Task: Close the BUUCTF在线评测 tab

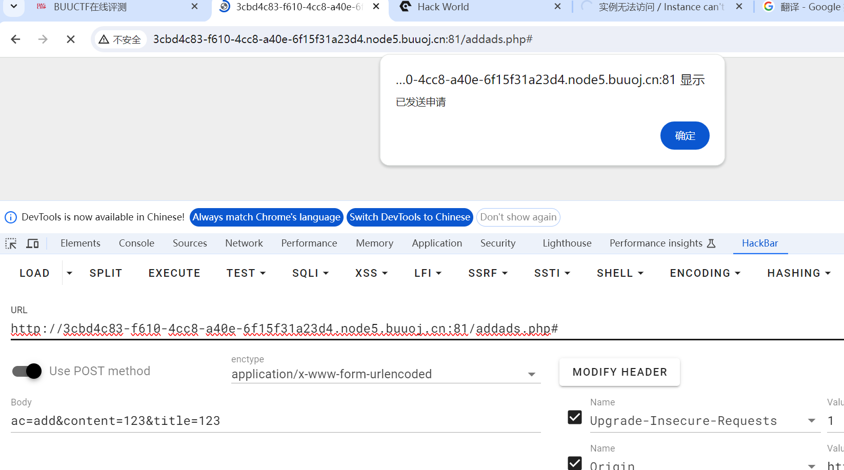Action: tap(194, 7)
